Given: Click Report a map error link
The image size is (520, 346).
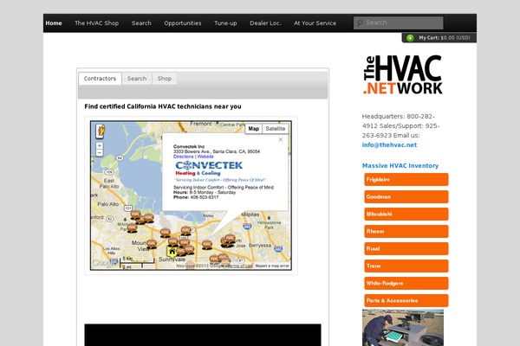Looking at the screenshot, I should tap(272, 266).
